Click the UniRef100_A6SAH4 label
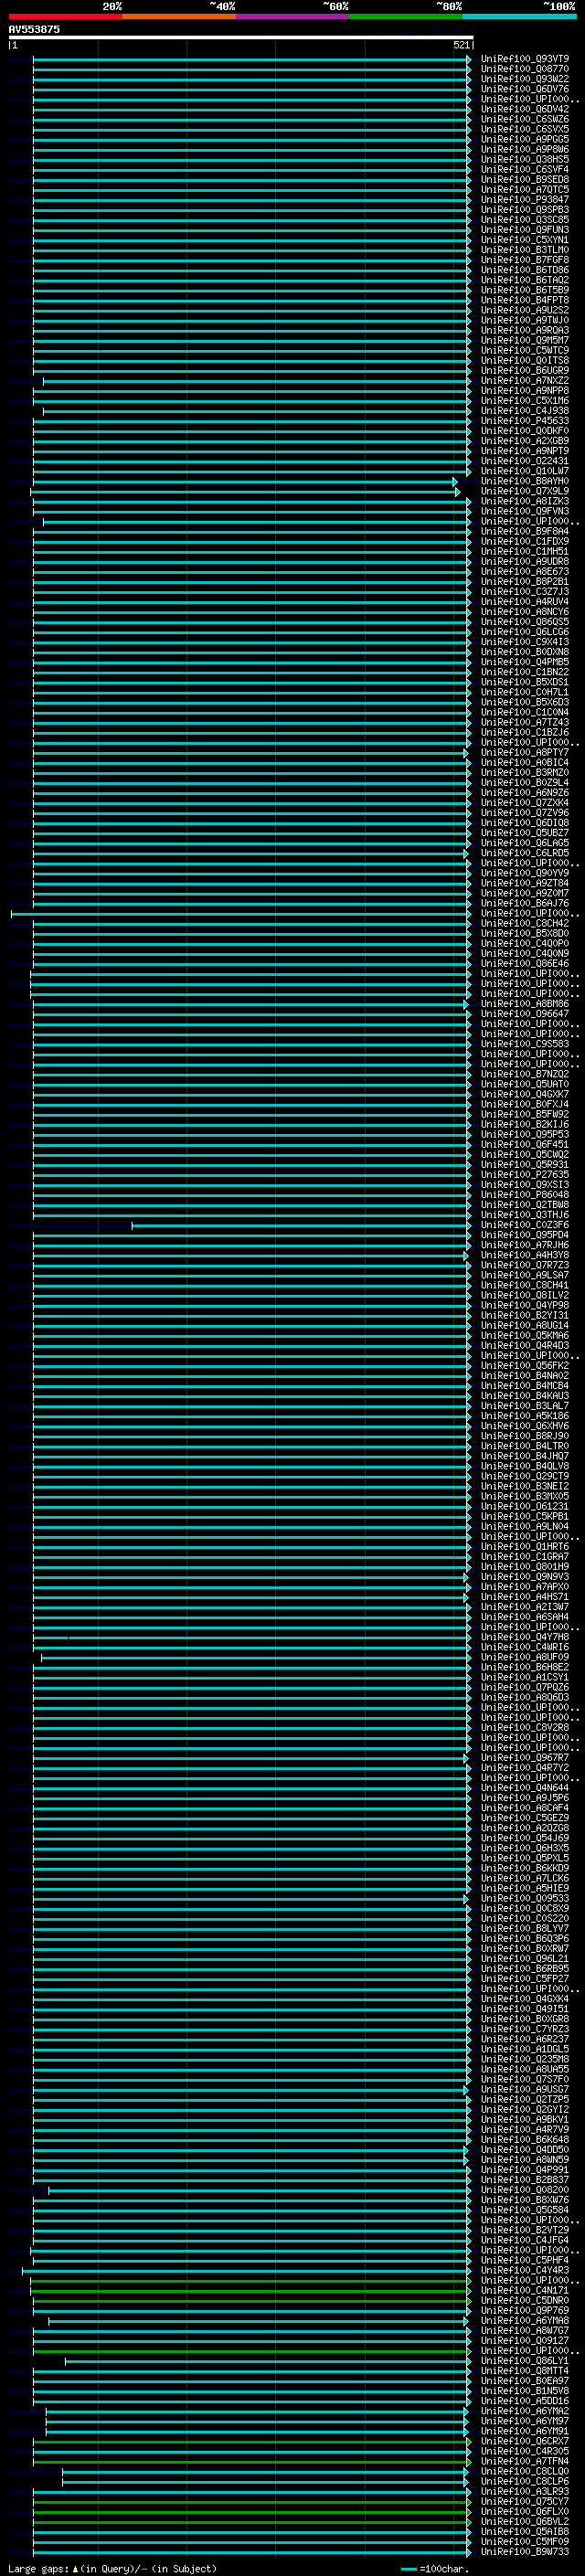 tap(525, 1617)
